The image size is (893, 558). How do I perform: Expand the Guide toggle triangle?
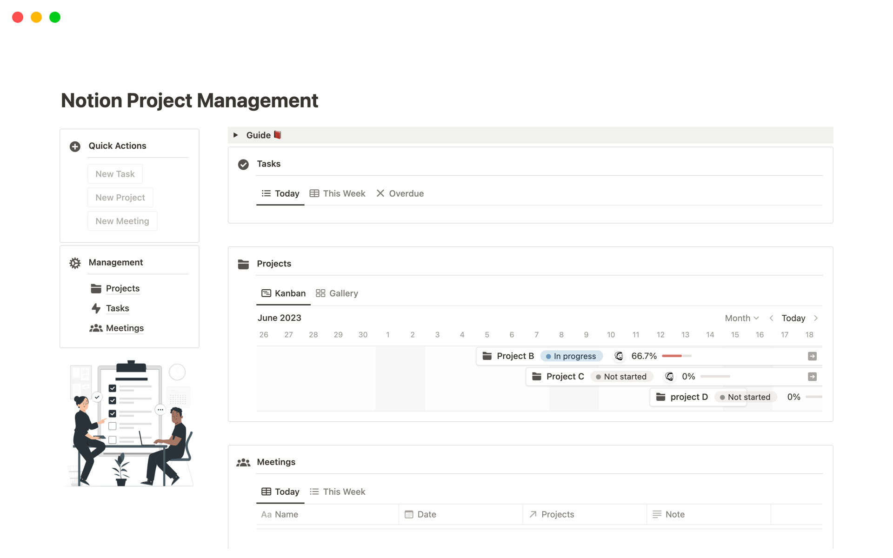pyautogui.click(x=236, y=135)
